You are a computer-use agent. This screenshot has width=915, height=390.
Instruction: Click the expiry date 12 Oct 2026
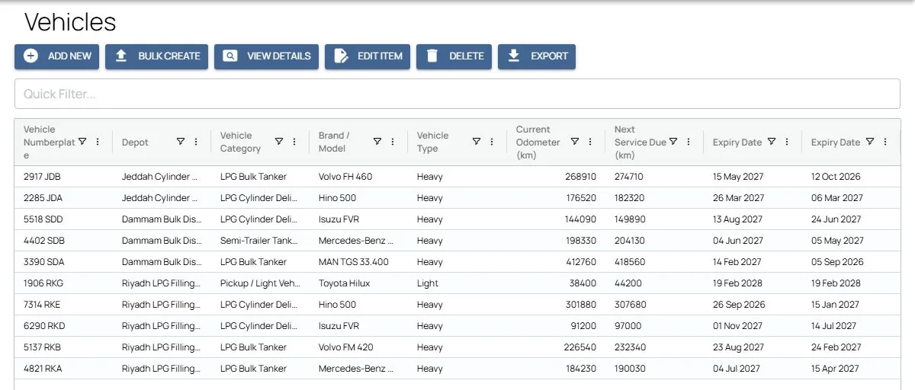click(836, 177)
